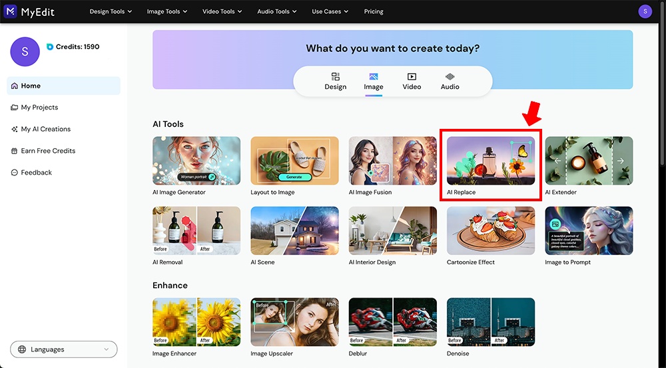
Task: Open the Languages dropdown selector
Action: 64,349
